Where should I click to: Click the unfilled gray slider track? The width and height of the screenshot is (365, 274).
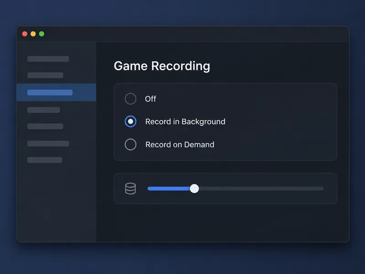click(261, 189)
